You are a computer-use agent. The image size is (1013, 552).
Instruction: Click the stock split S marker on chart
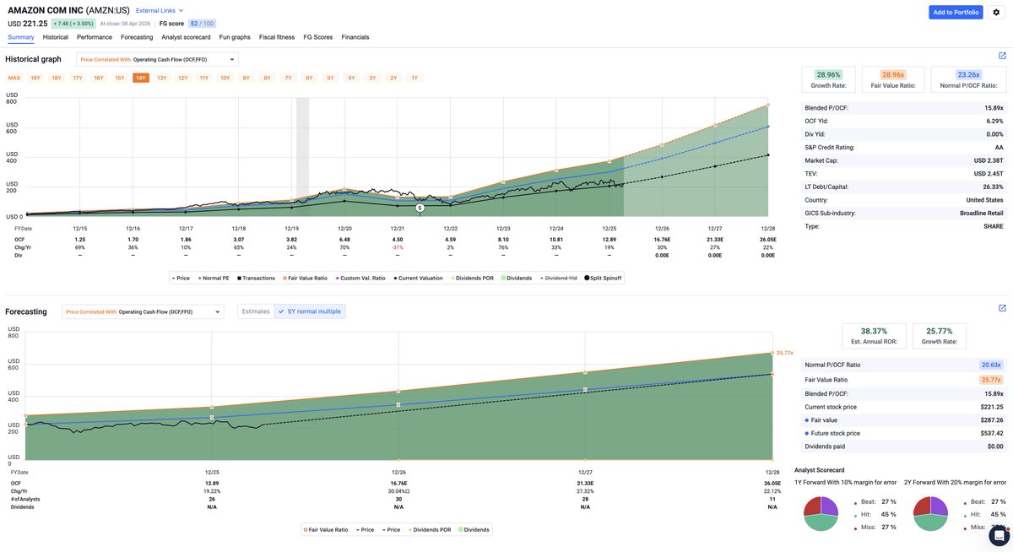(x=420, y=207)
